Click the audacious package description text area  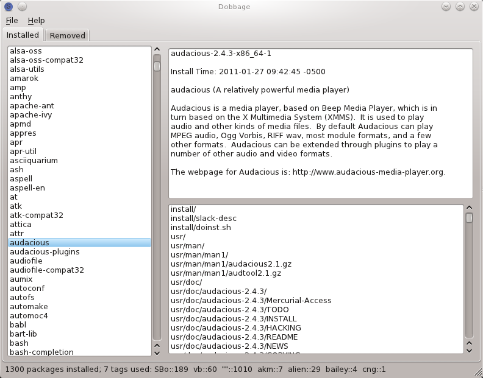pyautogui.click(x=321, y=124)
